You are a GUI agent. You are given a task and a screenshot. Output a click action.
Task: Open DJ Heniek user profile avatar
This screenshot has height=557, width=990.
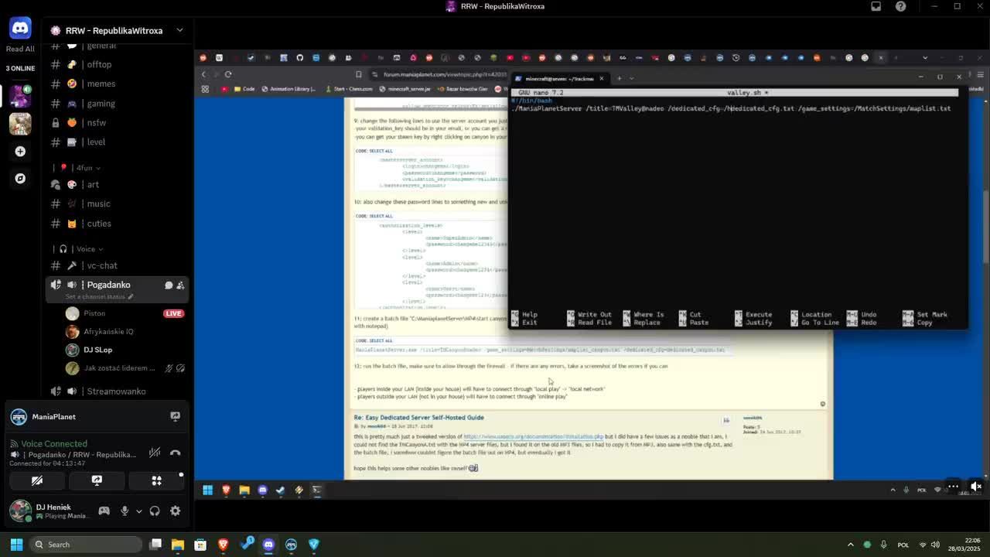click(20, 511)
